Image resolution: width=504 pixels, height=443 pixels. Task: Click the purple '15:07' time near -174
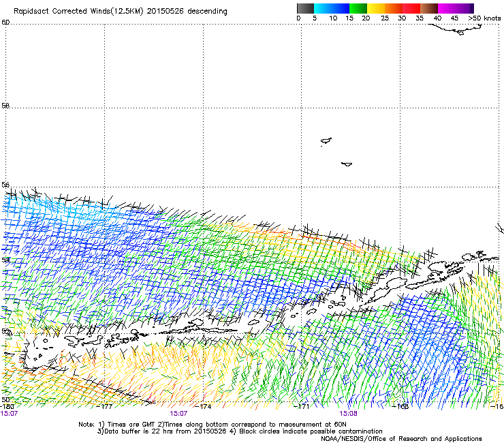pos(178,414)
